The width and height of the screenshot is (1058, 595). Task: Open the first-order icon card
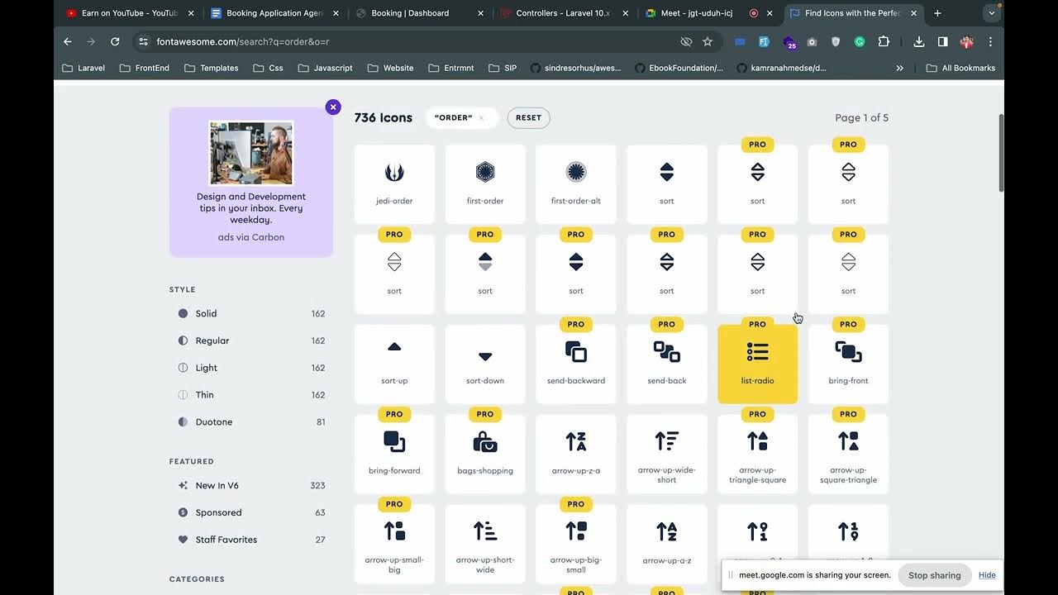tap(485, 183)
